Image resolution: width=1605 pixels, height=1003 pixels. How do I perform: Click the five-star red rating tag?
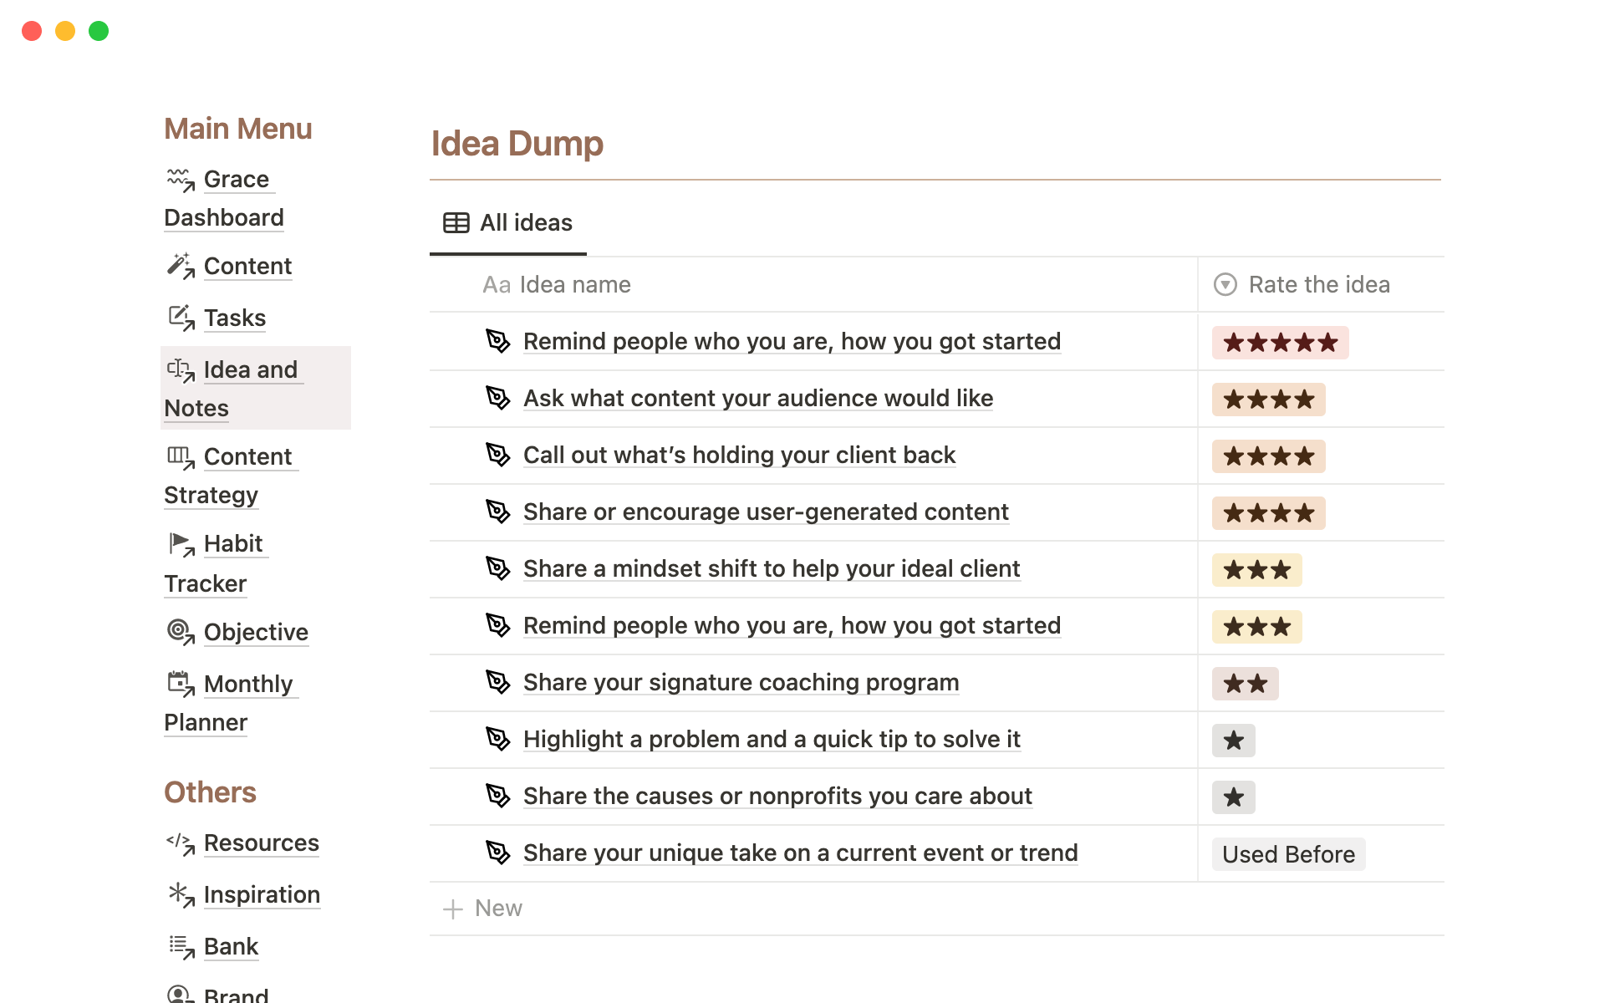[x=1280, y=343]
